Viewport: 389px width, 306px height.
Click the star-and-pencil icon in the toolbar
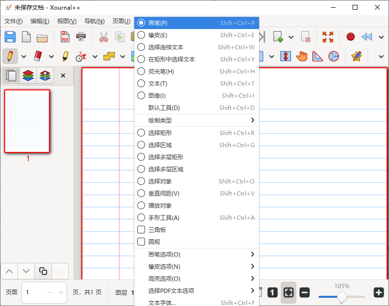coord(356,56)
